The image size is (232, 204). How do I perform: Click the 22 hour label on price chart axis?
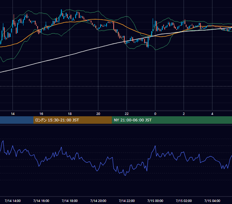point(127,114)
